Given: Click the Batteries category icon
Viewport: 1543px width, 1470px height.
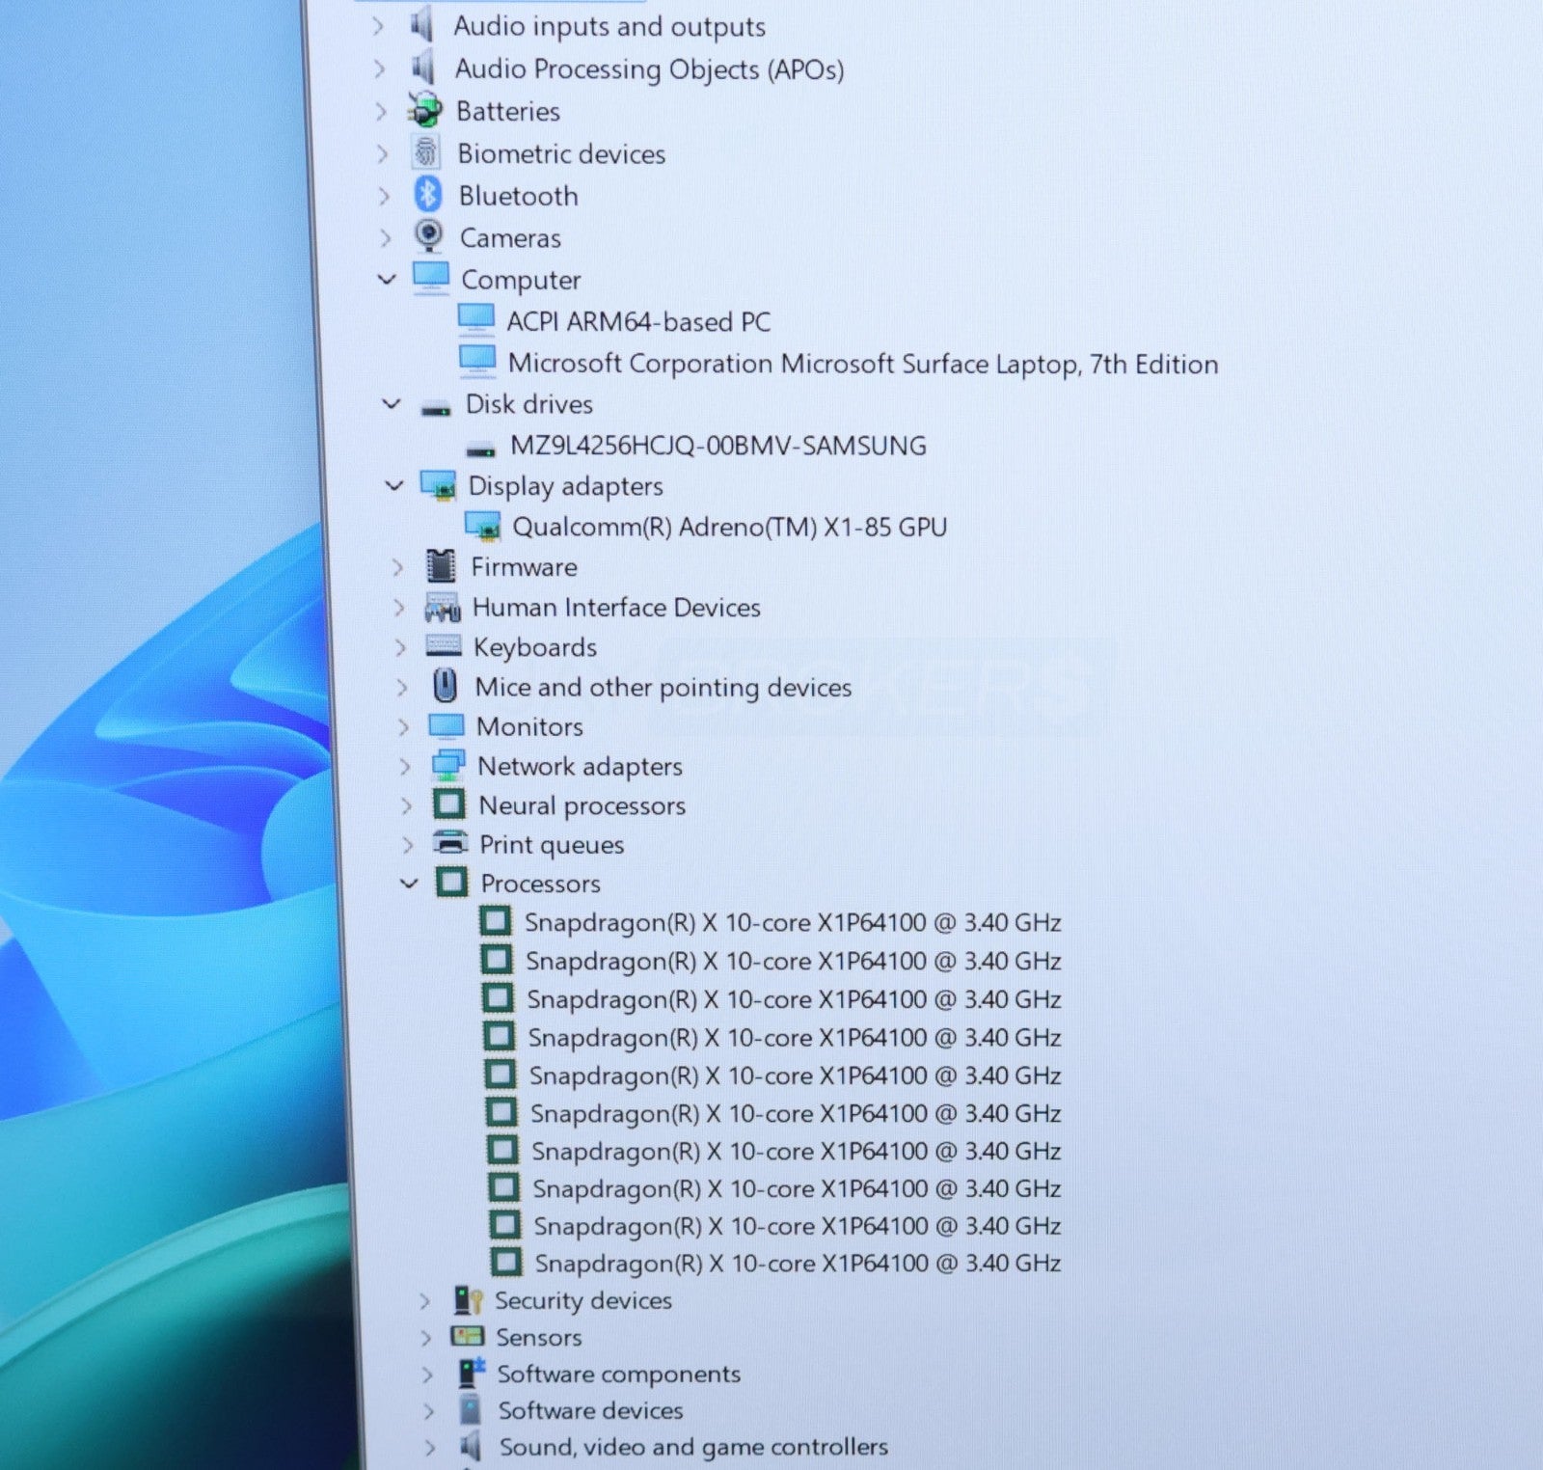Looking at the screenshot, I should point(425,111).
